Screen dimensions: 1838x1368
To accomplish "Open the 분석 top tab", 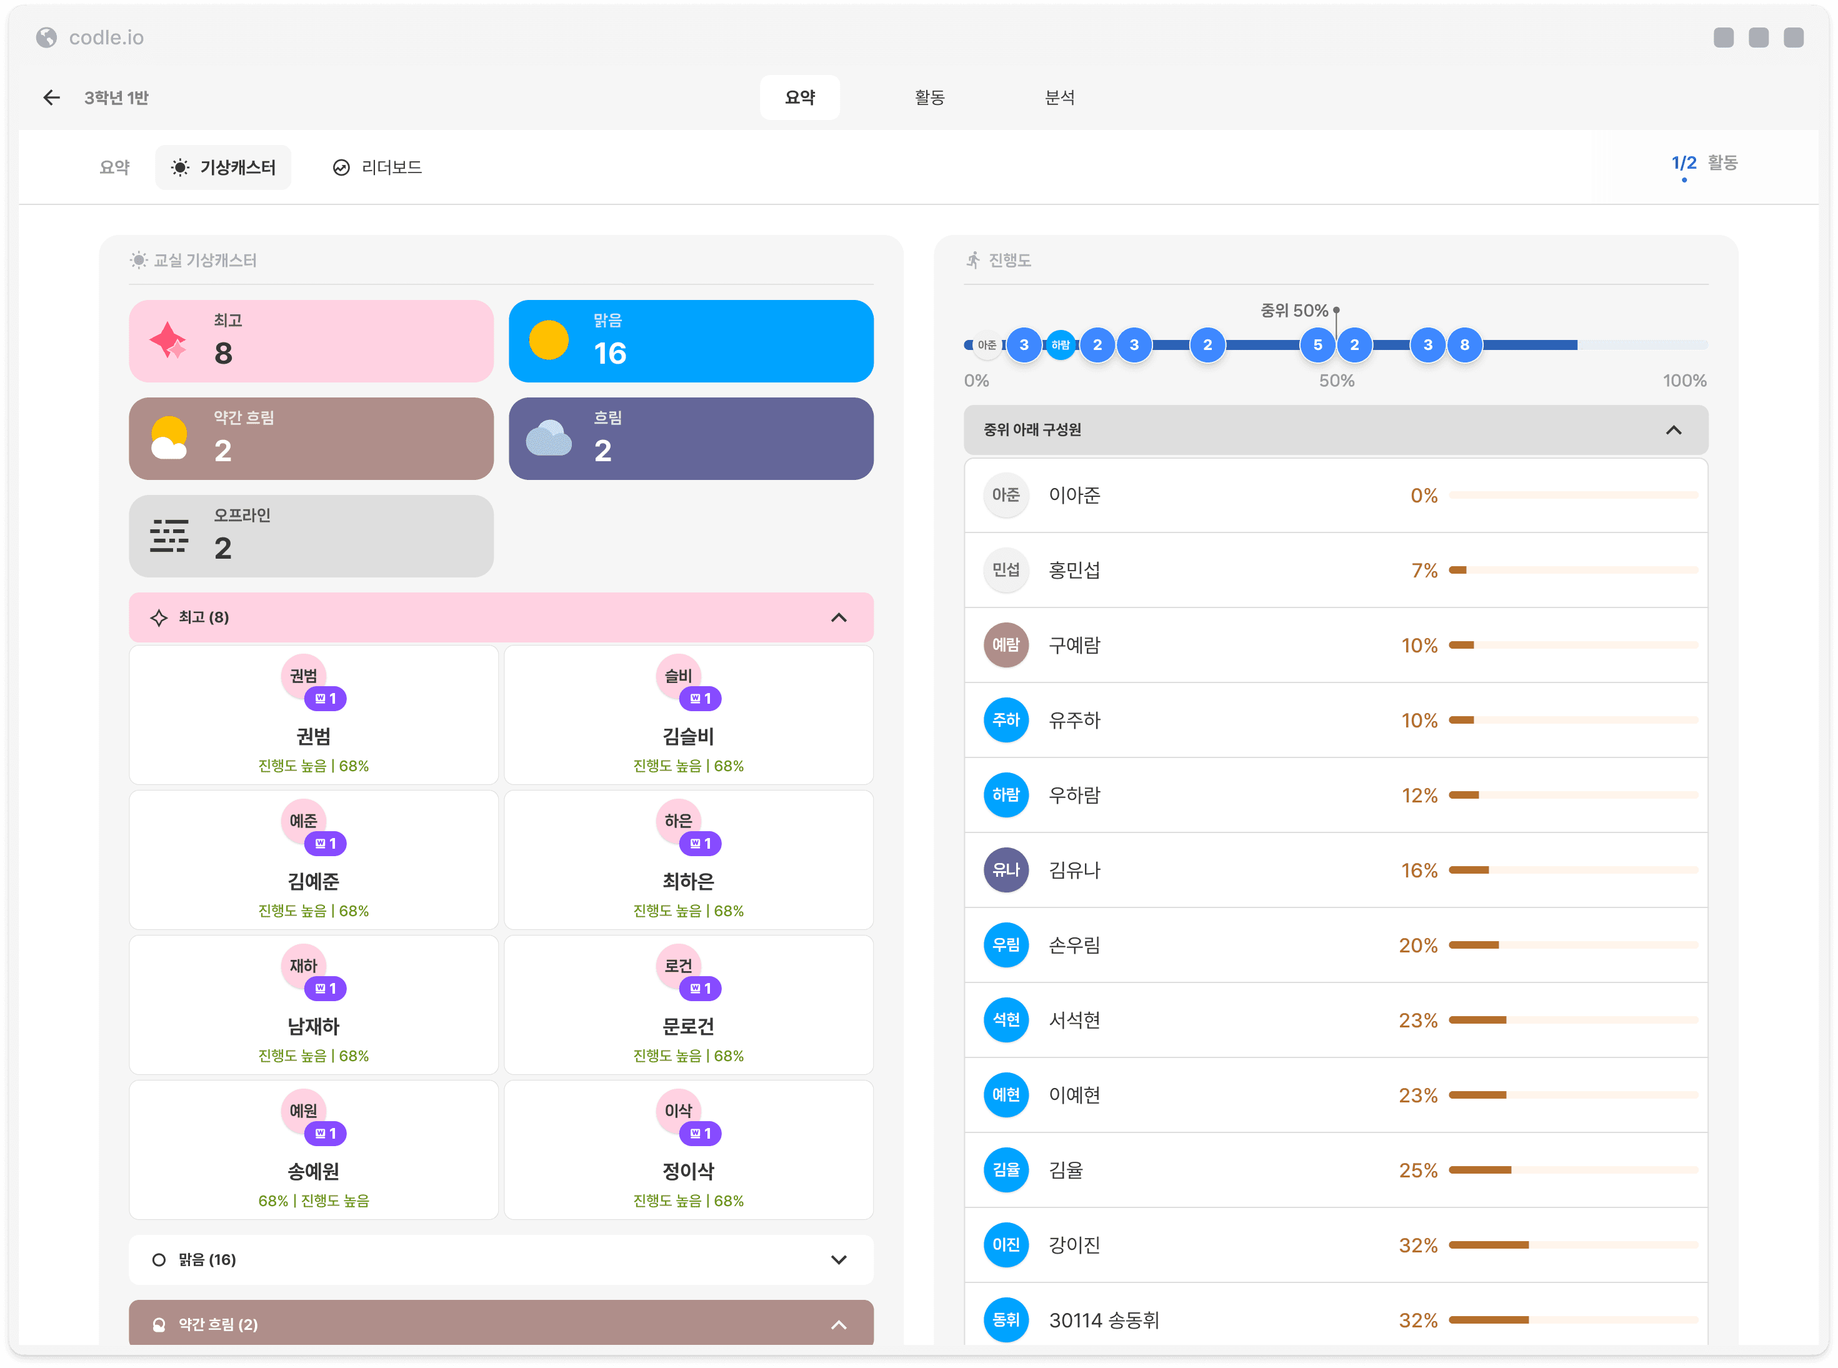I will (x=1059, y=97).
